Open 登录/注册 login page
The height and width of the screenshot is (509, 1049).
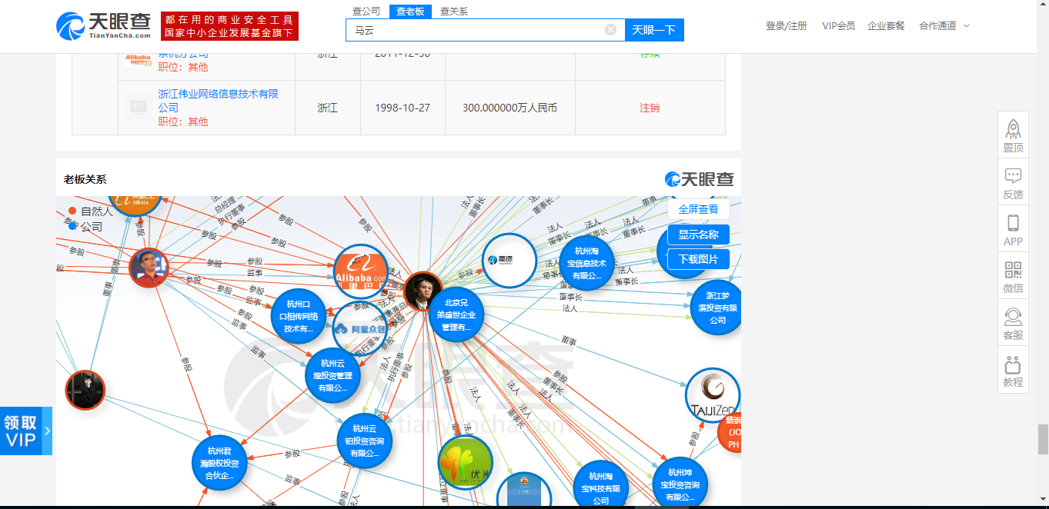coord(787,26)
